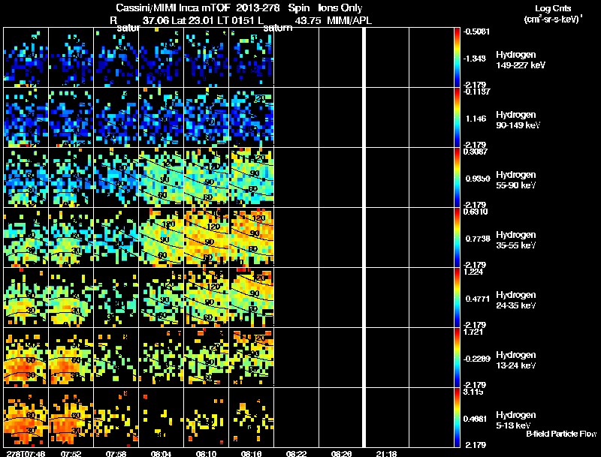Open the 149-227 keV image at 07:58
Image resolution: width=601 pixels, height=457 pixels.
(116, 58)
